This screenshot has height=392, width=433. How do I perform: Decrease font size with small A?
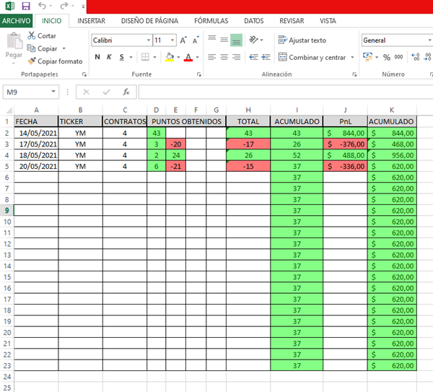tap(196, 40)
